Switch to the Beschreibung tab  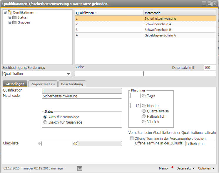[72, 84]
